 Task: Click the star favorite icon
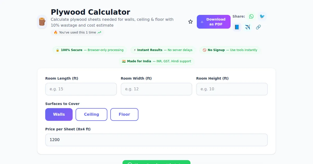pyautogui.click(x=190, y=22)
